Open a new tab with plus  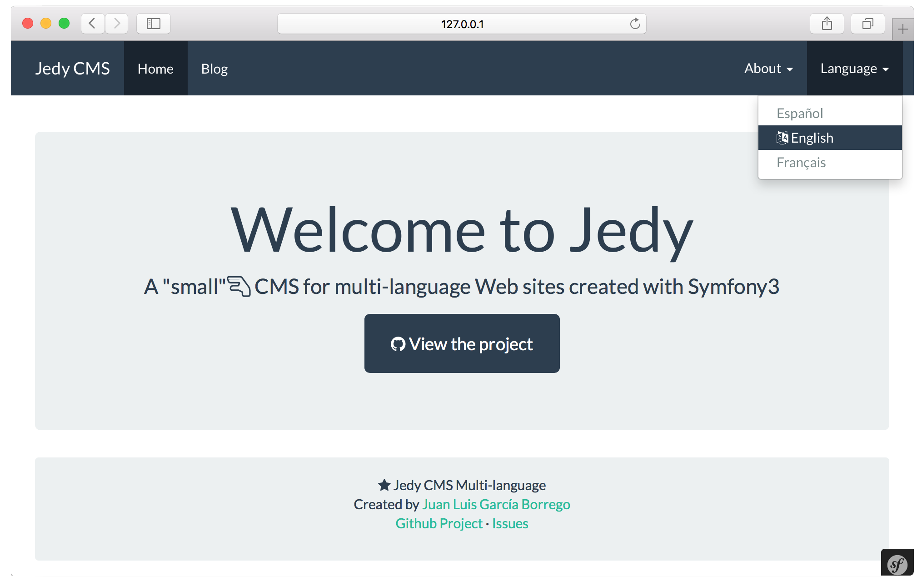pos(902,30)
